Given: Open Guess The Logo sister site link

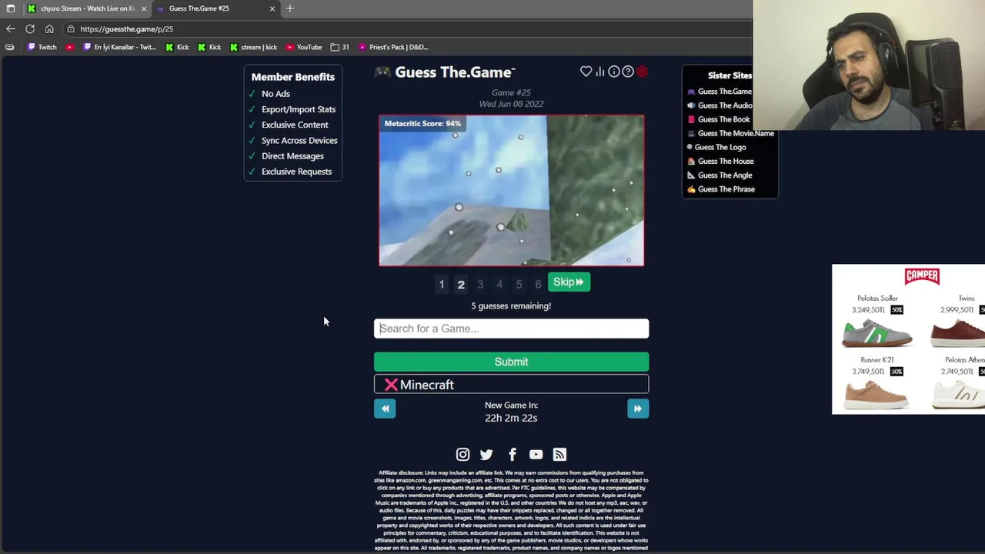Looking at the screenshot, I should coord(720,147).
